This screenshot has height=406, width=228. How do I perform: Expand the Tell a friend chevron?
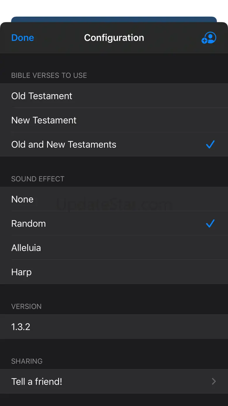click(x=214, y=381)
